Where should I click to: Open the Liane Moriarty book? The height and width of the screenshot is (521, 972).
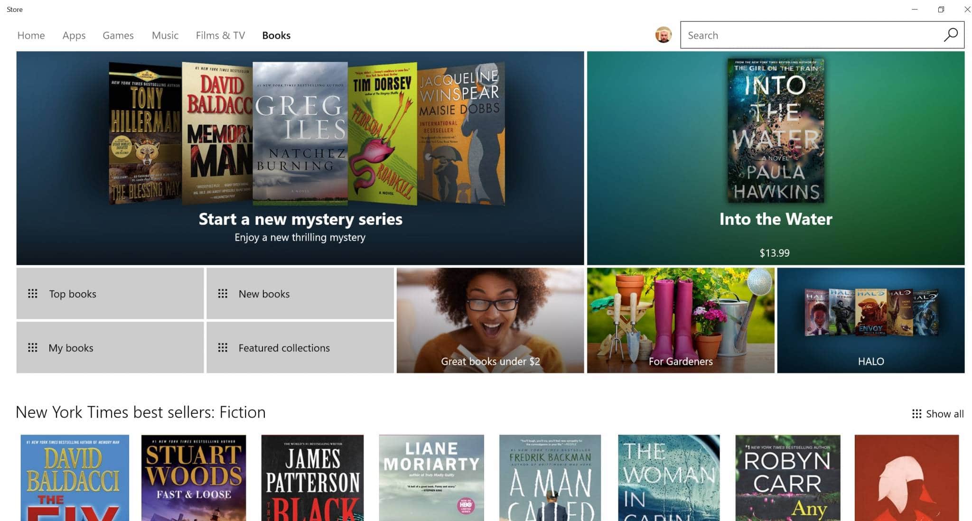(431, 478)
